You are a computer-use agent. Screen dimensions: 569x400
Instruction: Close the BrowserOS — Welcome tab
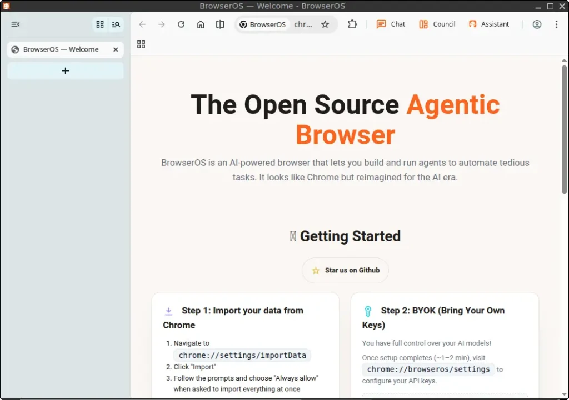pos(116,49)
